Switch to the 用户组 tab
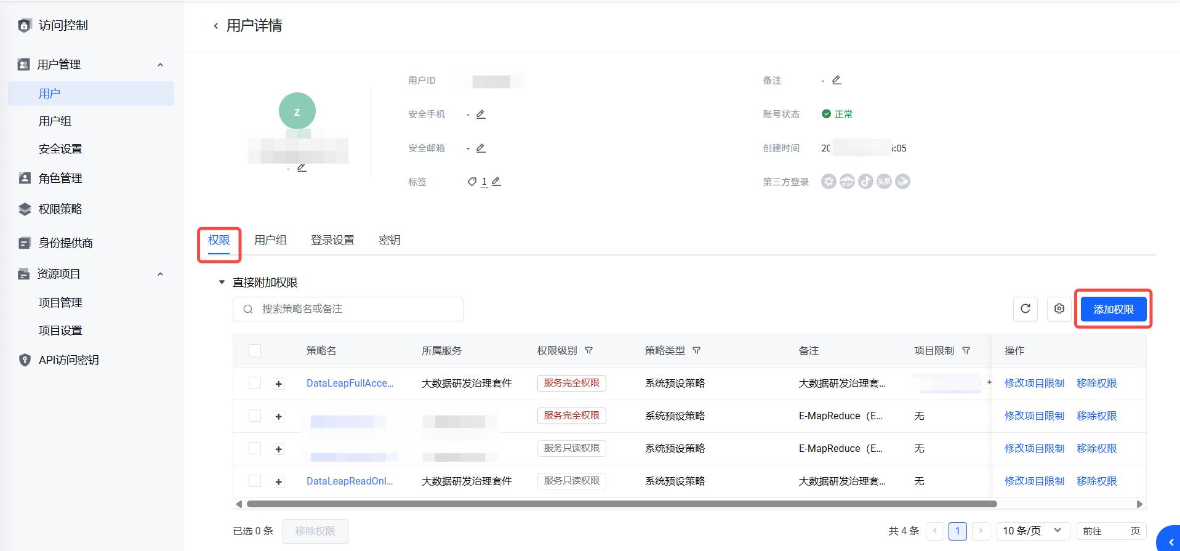 [x=270, y=240]
